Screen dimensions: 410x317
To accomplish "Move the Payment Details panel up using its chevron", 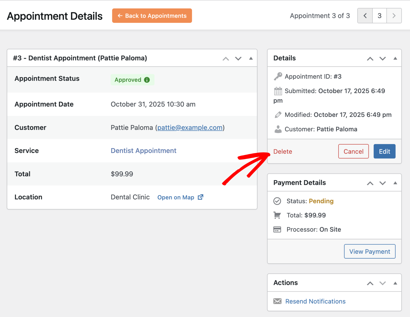I will coord(370,183).
